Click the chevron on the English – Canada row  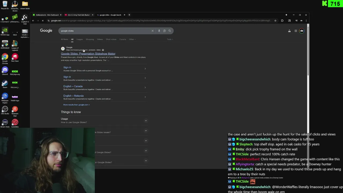pyautogui.click(x=145, y=87)
